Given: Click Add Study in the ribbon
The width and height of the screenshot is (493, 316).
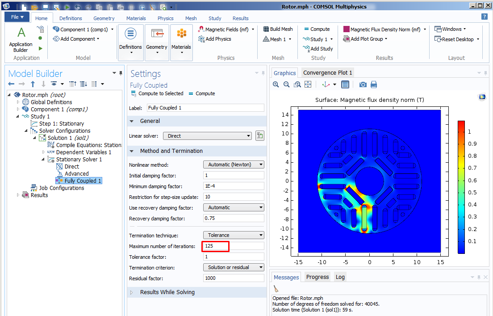Looking at the screenshot, I should coord(318,48).
